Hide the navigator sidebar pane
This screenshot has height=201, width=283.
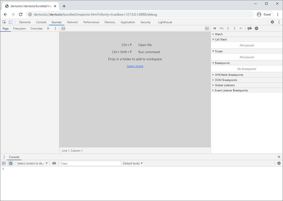point(63,29)
